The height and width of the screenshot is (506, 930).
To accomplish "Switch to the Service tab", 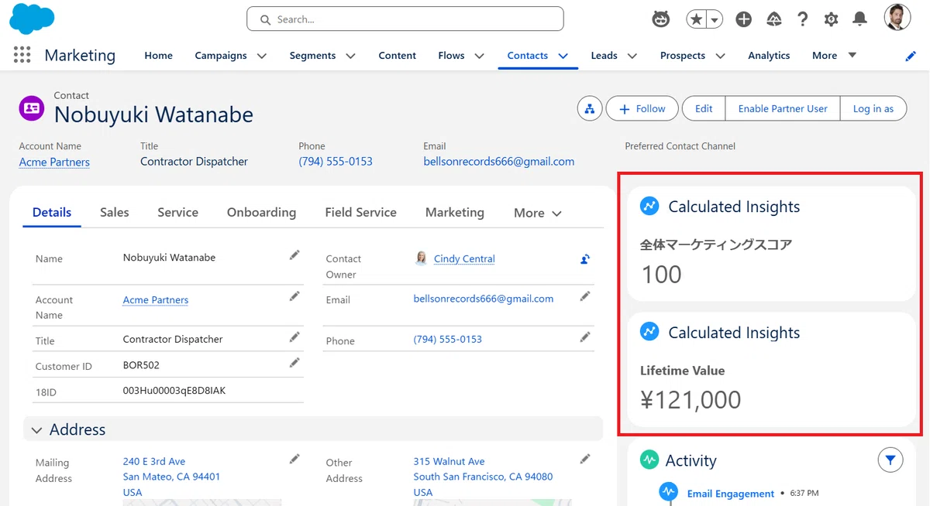I will point(177,212).
